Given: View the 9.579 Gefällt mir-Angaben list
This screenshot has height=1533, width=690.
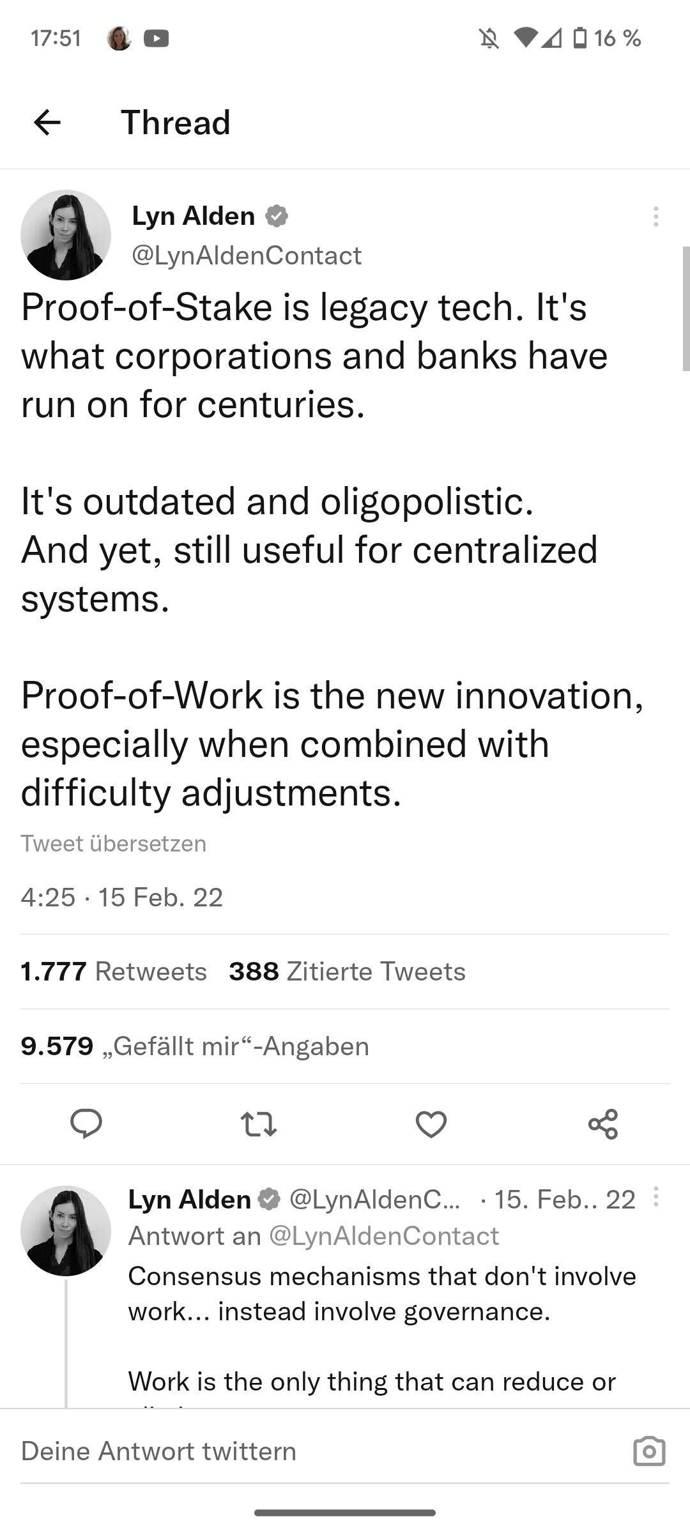Looking at the screenshot, I should (195, 1046).
